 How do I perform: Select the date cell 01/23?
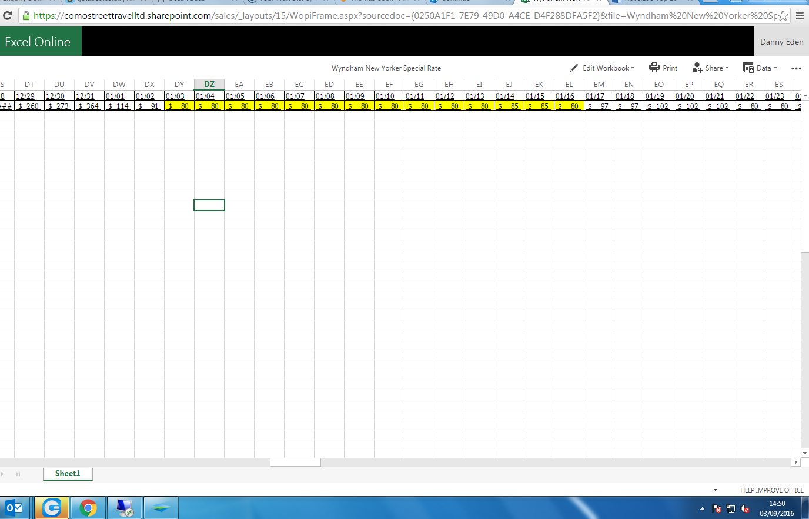(x=779, y=96)
